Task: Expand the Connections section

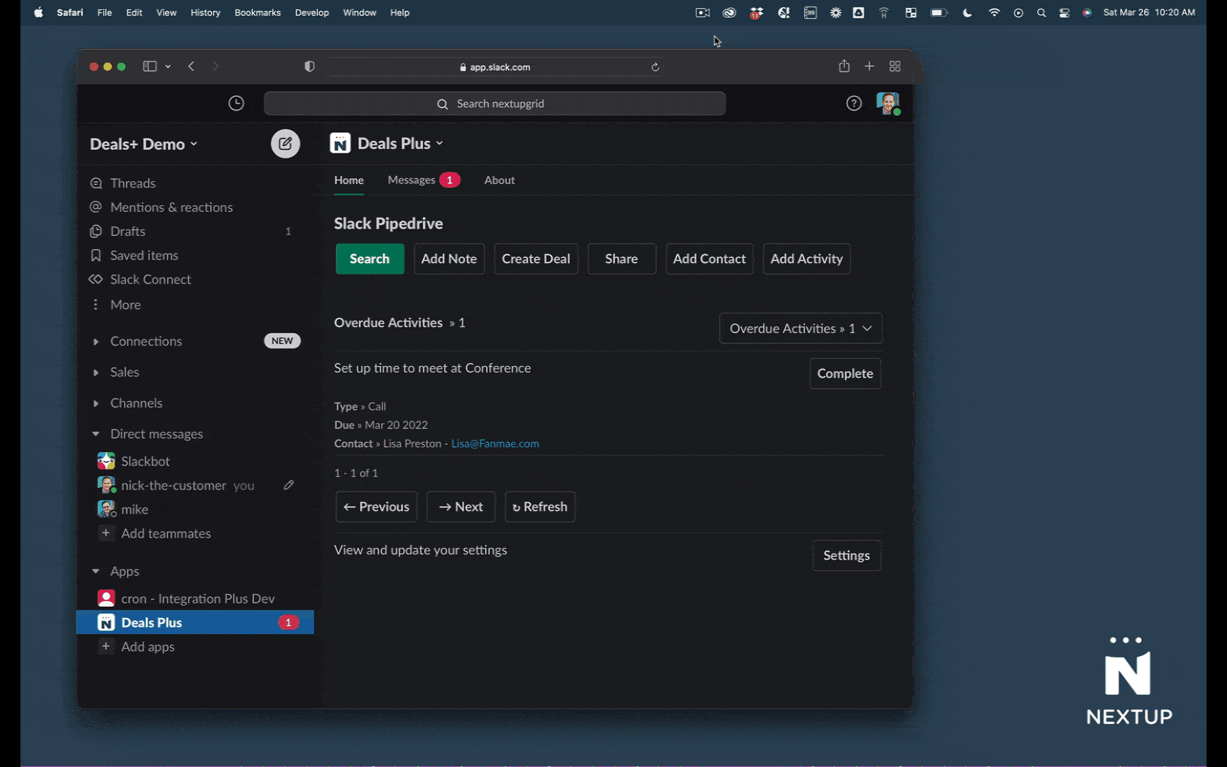Action: 96,341
